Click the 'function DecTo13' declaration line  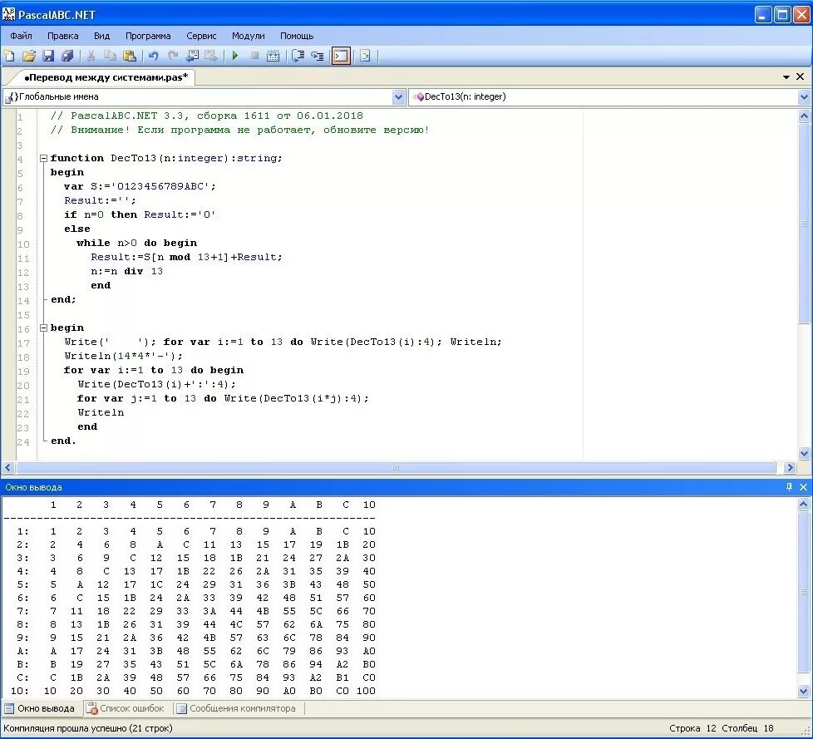point(166,158)
